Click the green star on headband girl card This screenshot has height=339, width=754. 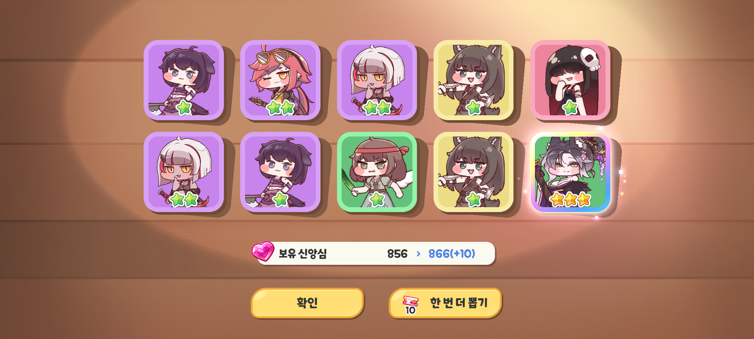(x=377, y=199)
